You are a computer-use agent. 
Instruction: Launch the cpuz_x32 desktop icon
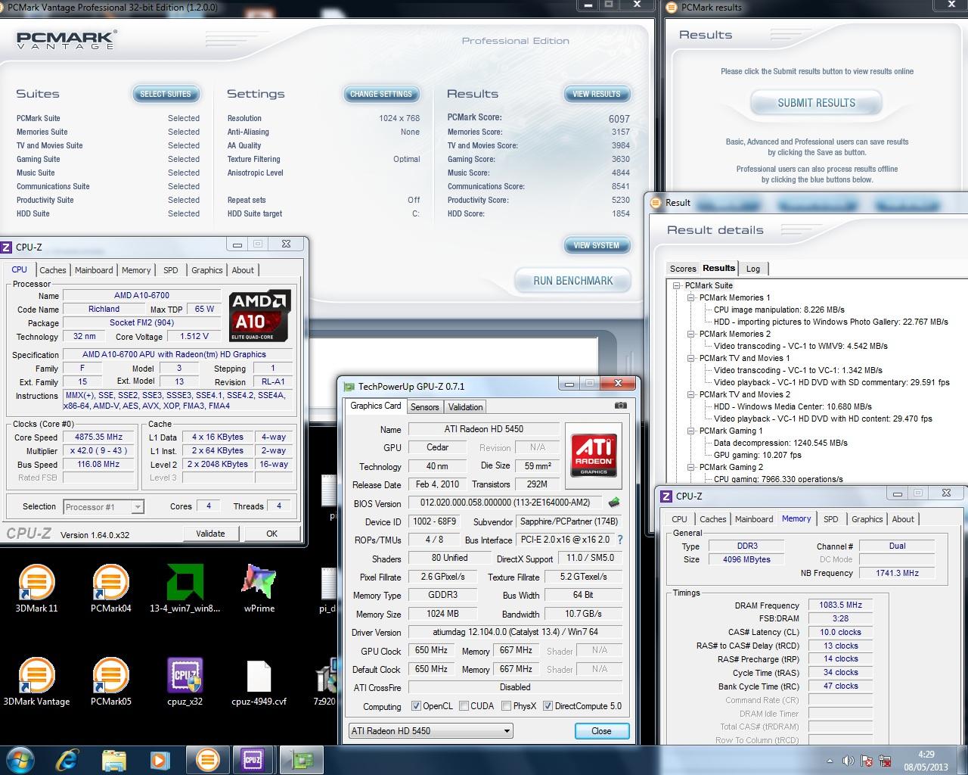185,681
